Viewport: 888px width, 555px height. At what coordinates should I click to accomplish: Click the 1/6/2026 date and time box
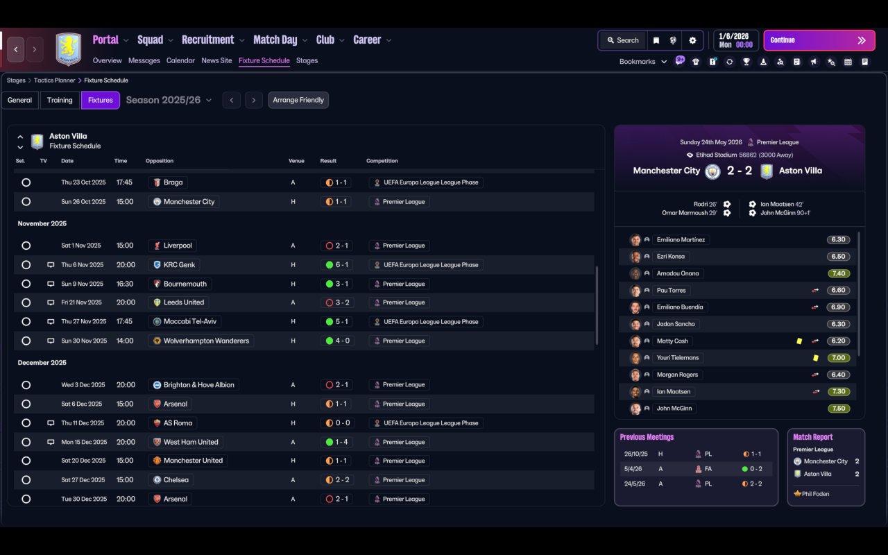point(735,40)
